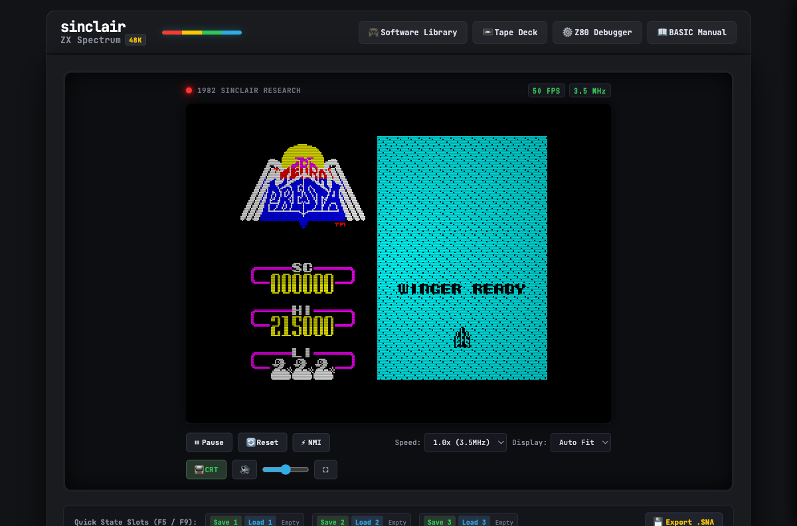This screenshot has height=526, width=797.
Task: Open the Speed dropdown
Action: click(466, 442)
